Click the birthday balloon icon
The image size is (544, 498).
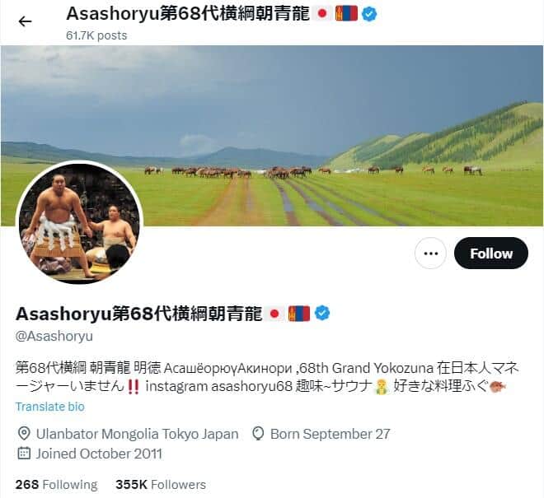click(x=258, y=434)
